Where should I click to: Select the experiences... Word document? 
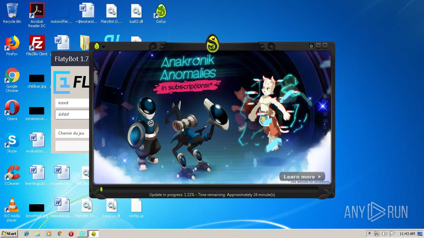click(x=61, y=175)
